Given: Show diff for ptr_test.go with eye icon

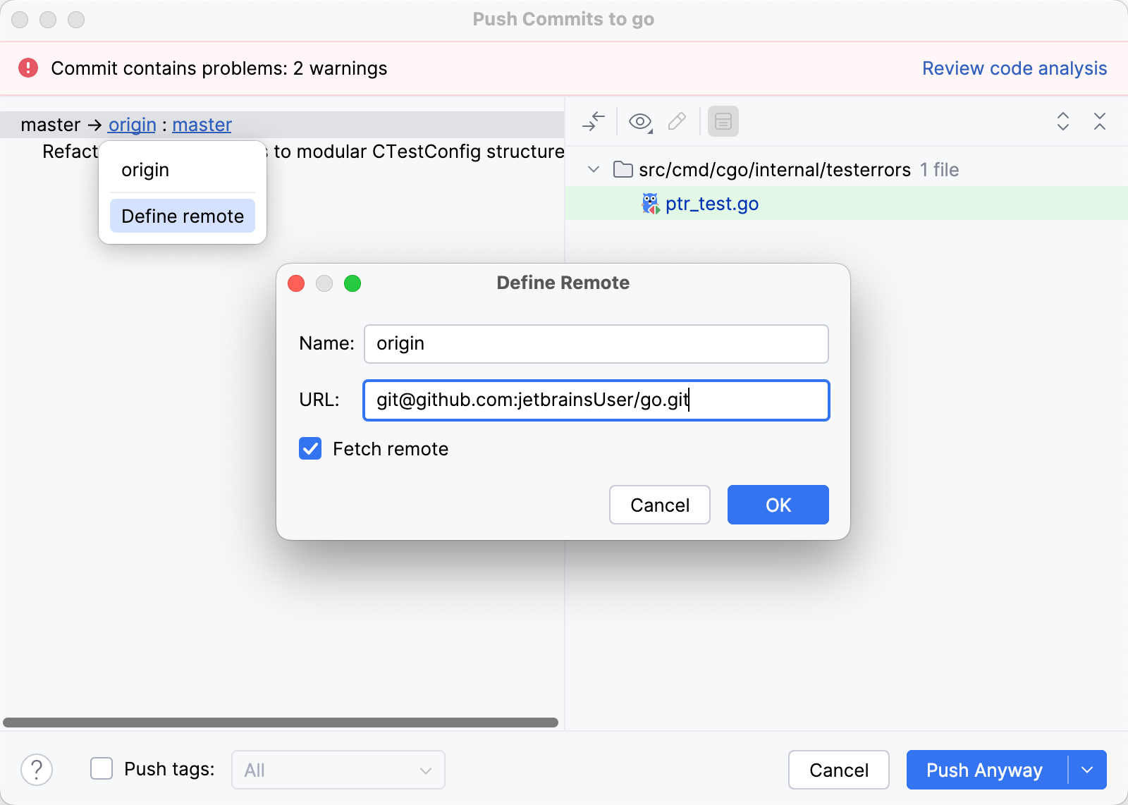Looking at the screenshot, I should (639, 121).
